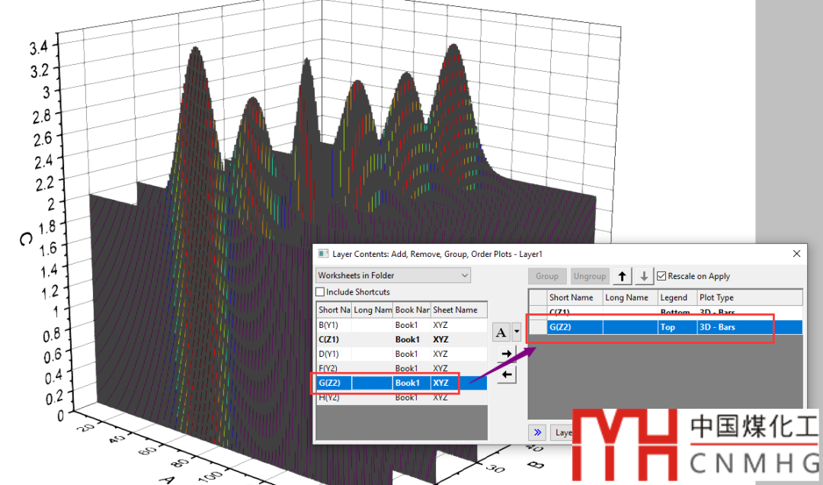Click the Legend column header

tap(675, 297)
